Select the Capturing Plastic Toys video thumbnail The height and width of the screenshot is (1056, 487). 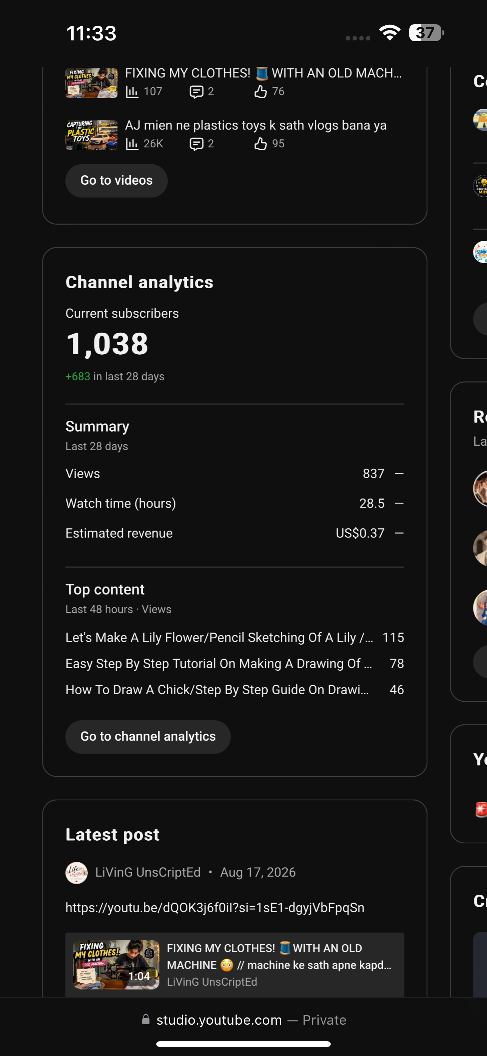[x=91, y=135]
